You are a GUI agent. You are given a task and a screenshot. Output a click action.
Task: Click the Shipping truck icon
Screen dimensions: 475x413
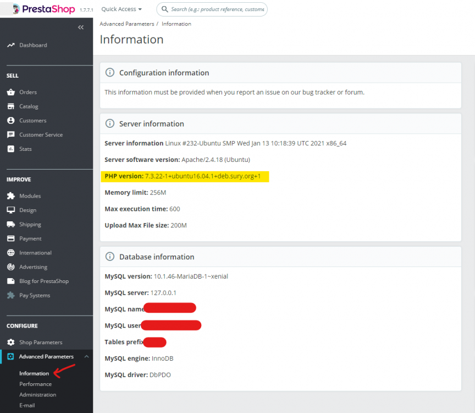pyautogui.click(x=11, y=224)
